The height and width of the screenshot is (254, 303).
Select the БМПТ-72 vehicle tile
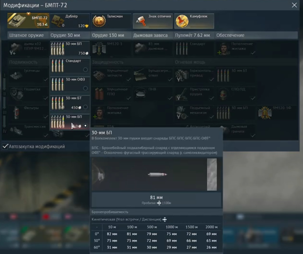click(x=28, y=21)
